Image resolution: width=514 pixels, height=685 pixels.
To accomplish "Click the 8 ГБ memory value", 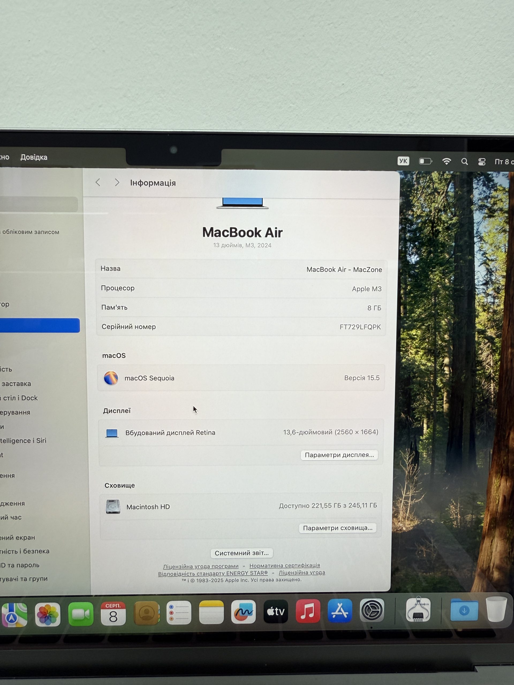I will pos(374,308).
